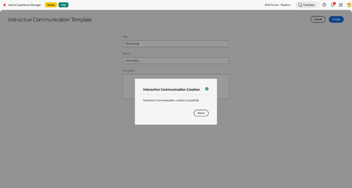Click the Interactive Communication Creation dialog heading
This screenshot has width=352, height=188.
pos(171,89)
